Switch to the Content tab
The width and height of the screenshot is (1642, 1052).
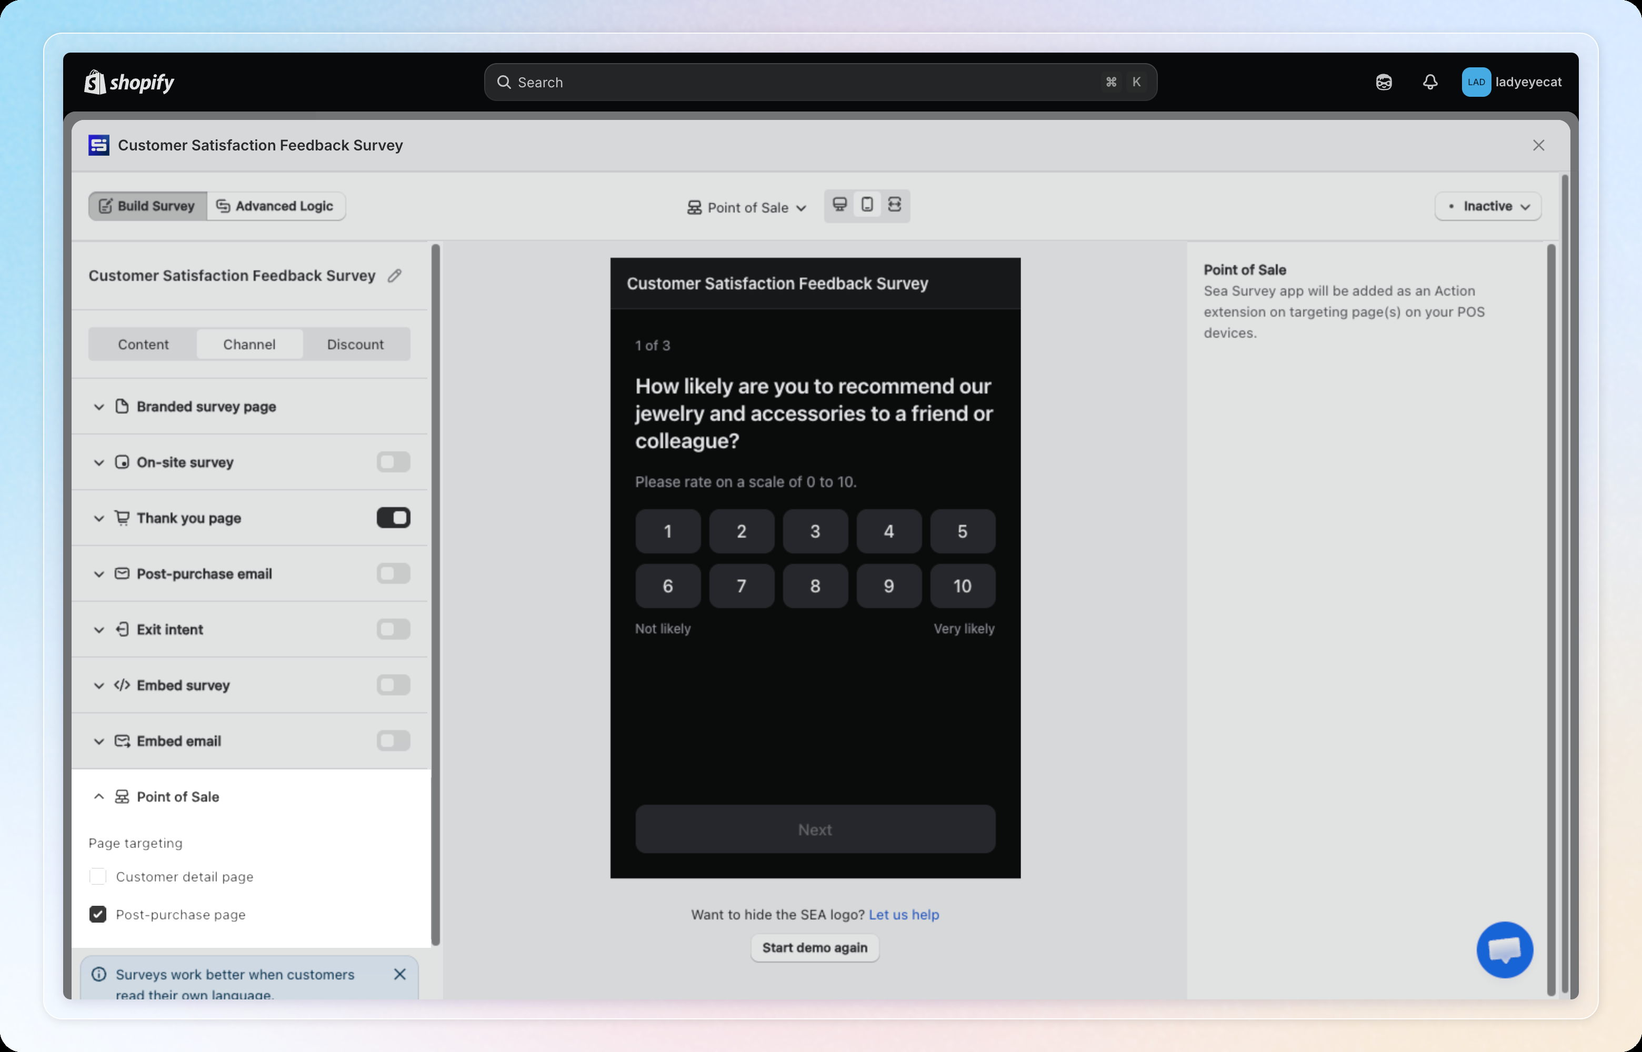pos(143,345)
